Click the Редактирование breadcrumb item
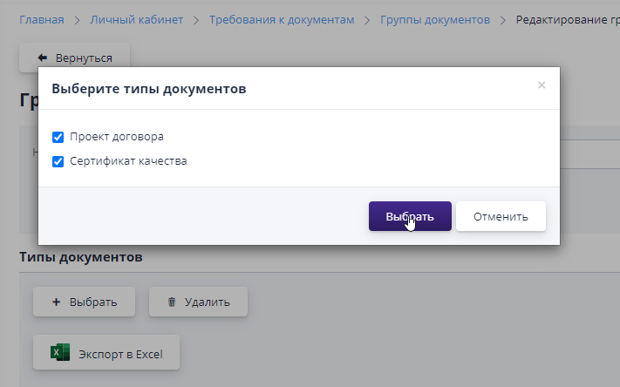620x387 pixels. 567,19
